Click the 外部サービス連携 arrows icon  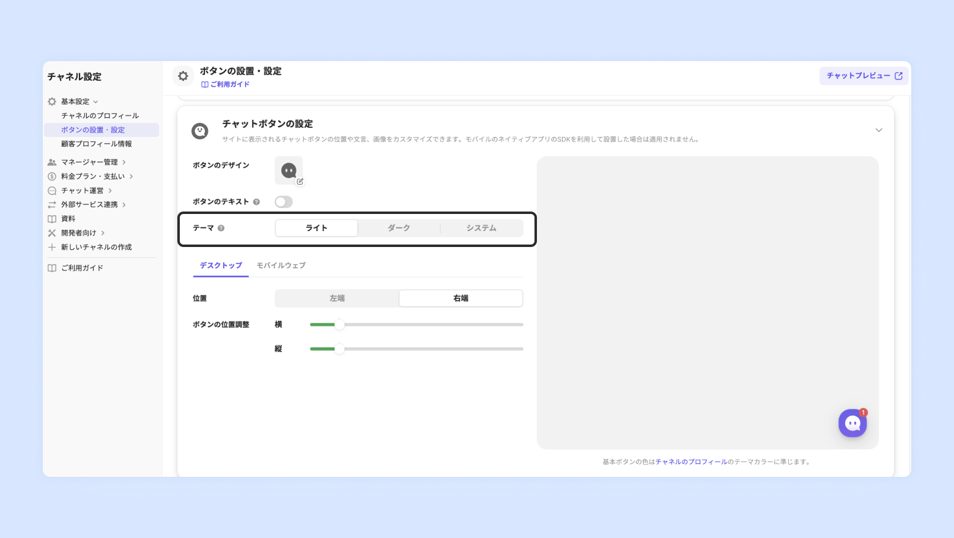(52, 205)
